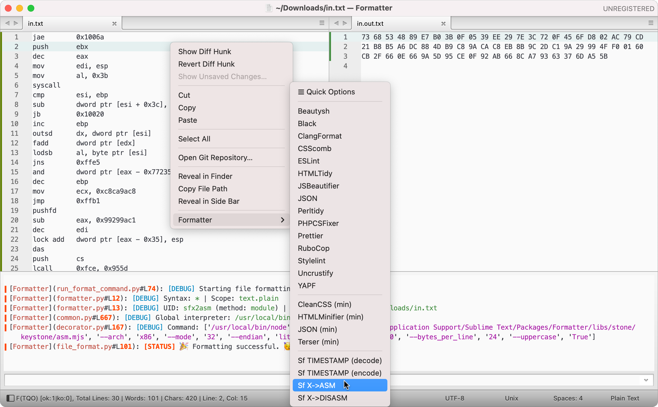Go to next tab in right pane
The width and height of the screenshot is (658, 407).
(x=345, y=23)
